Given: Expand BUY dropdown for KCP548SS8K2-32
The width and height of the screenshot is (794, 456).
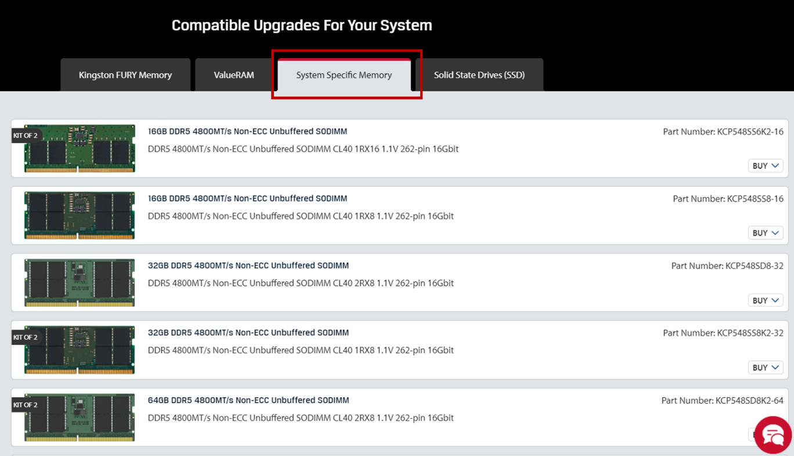Looking at the screenshot, I should pos(766,367).
